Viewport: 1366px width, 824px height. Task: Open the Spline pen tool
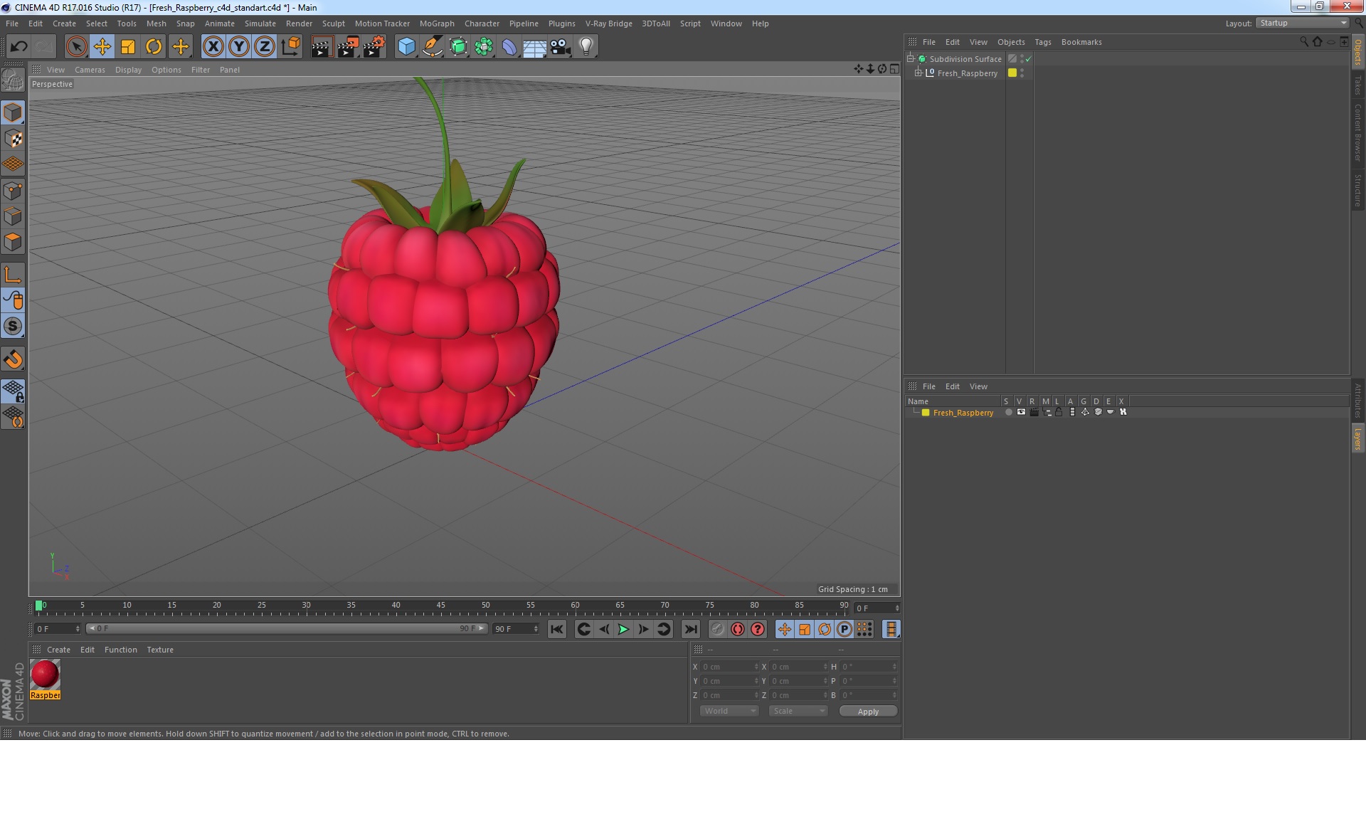coord(433,47)
